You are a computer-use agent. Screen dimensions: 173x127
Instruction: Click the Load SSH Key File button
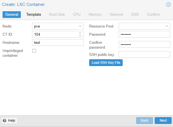106,63
